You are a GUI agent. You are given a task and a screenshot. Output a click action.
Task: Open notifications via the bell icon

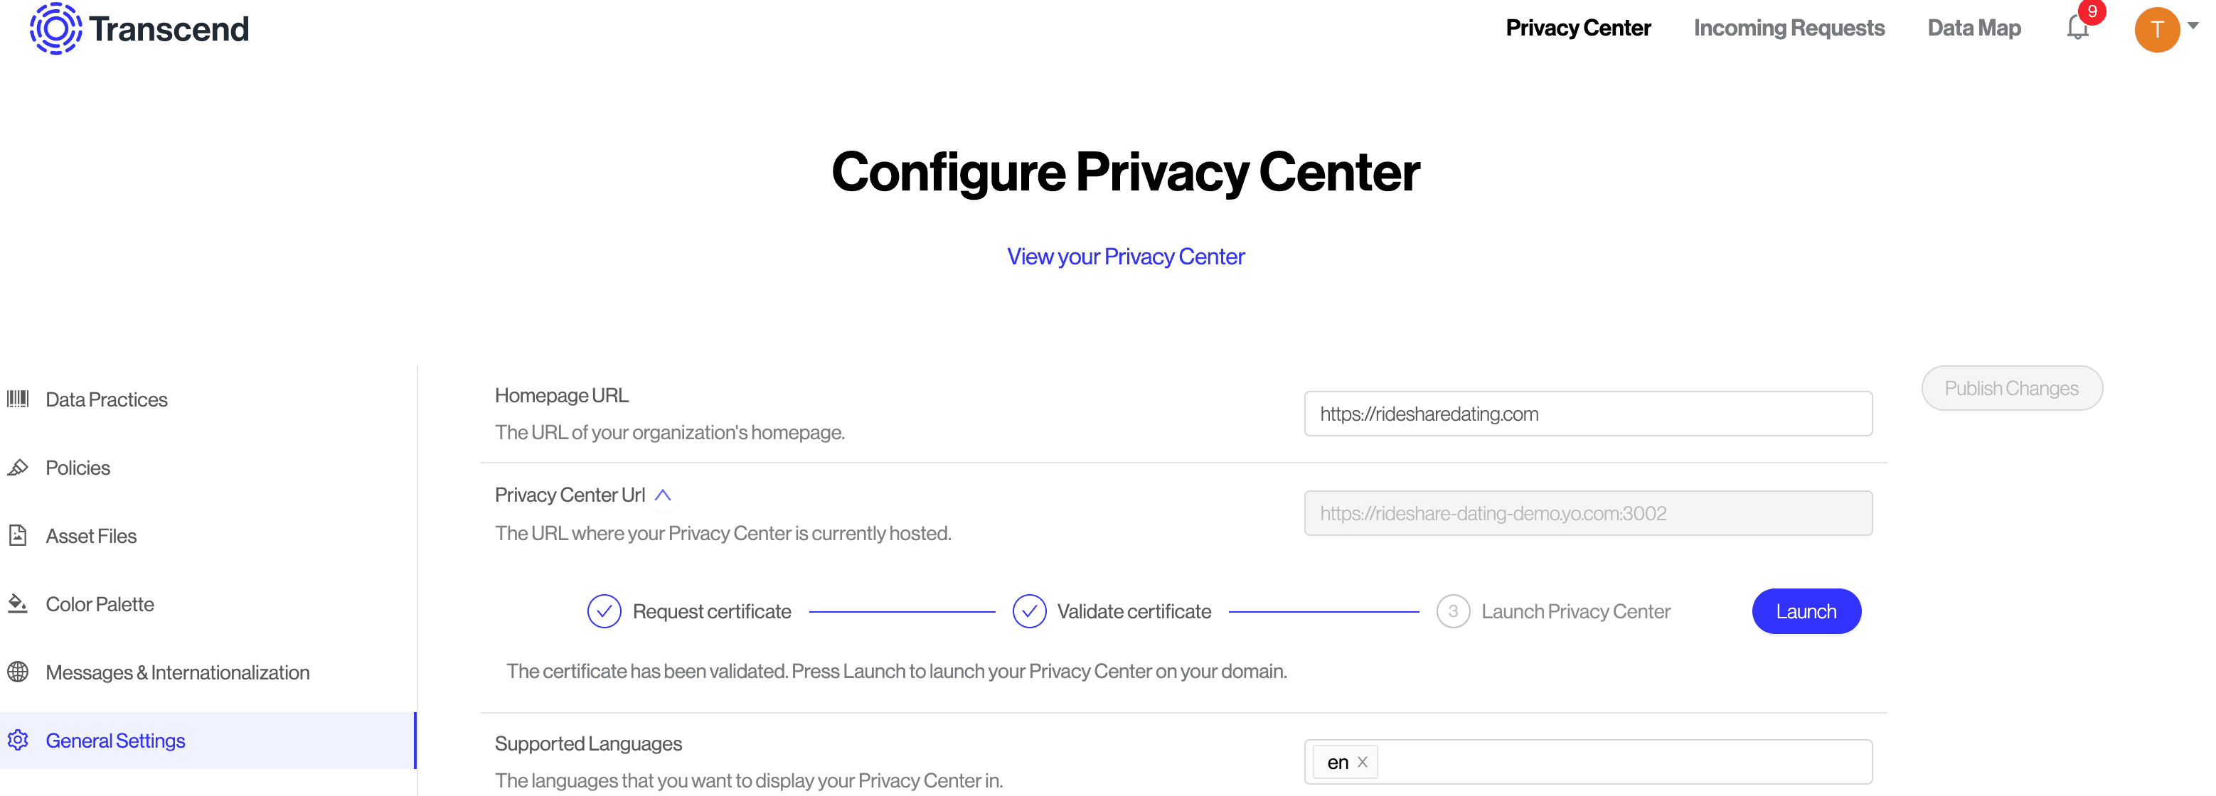point(2077,28)
